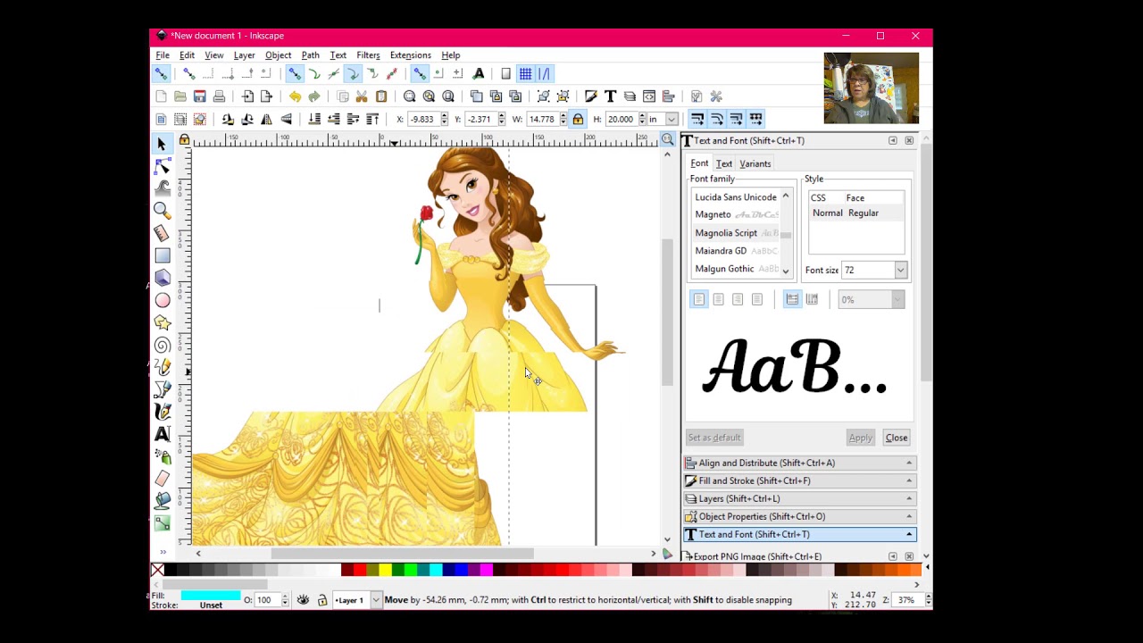1143x643 pixels.
Task: Select the Bezier pen tool
Action: click(162, 389)
